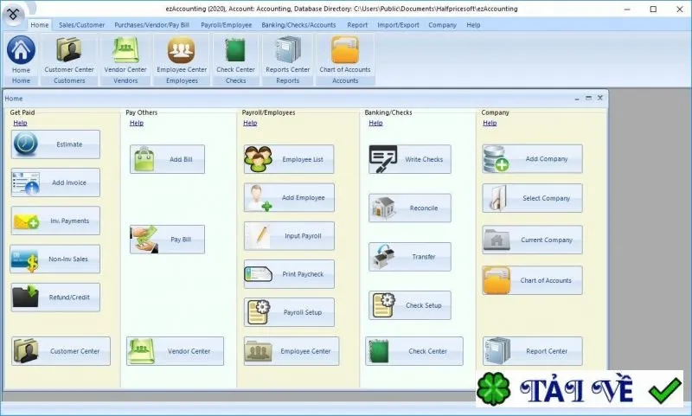Image resolution: width=692 pixels, height=416 pixels.
Task: Open the Payroll/Employee ribbon tab
Action: tap(227, 25)
